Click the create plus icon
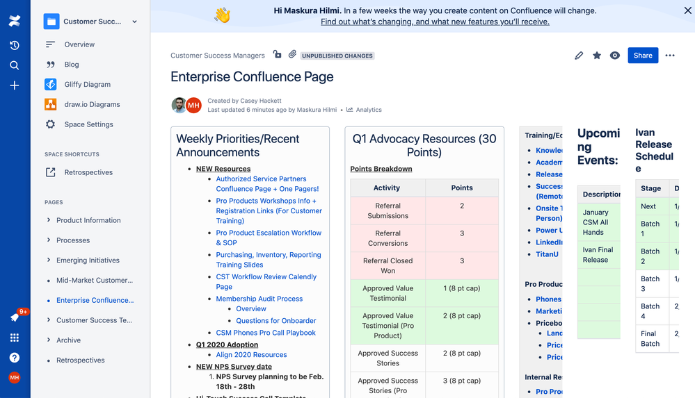 (14, 85)
